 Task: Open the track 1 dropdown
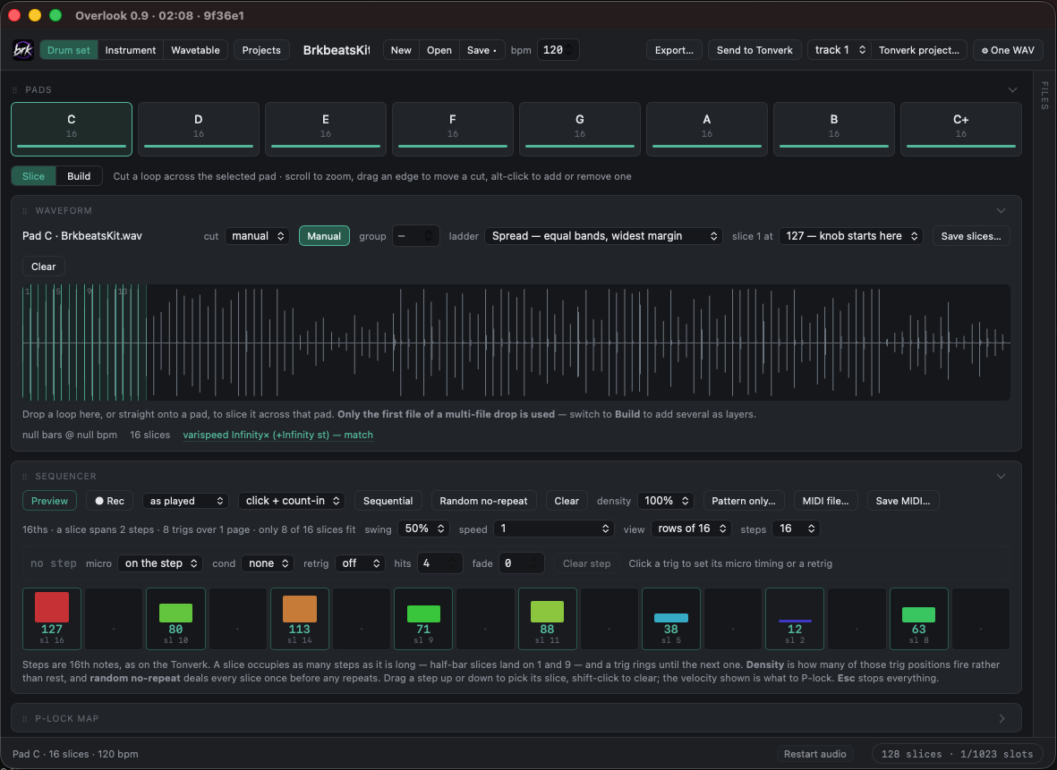point(840,50)
